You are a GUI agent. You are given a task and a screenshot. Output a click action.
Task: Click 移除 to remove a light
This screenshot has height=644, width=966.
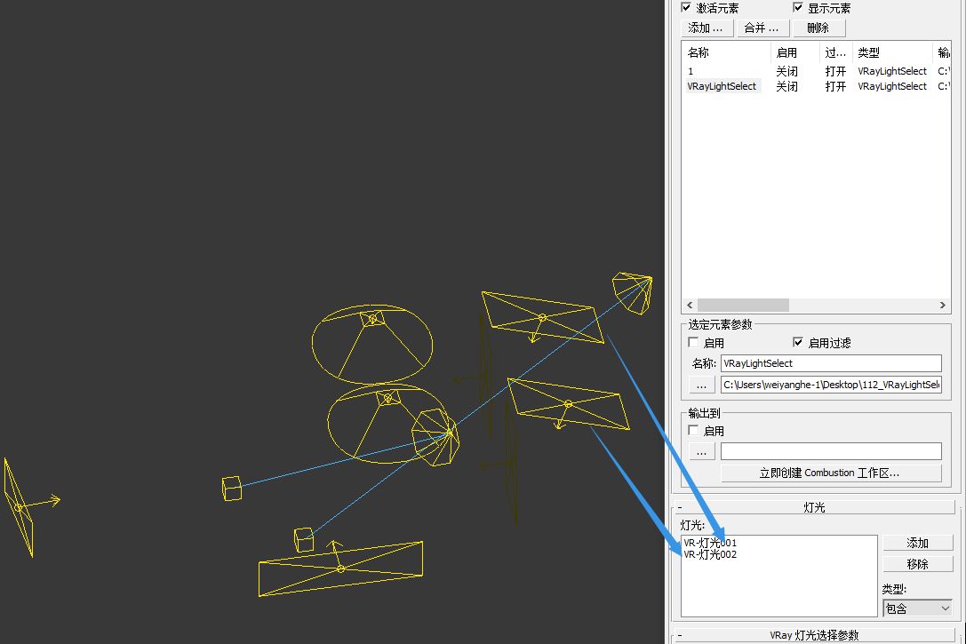tap(917, 564)
